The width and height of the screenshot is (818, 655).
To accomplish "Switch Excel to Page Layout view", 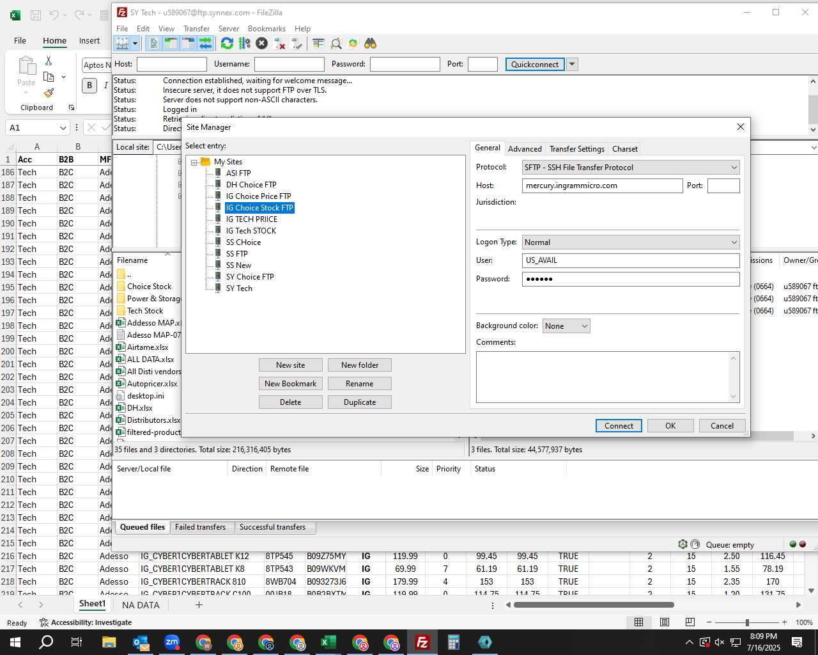I will (665, 622).
